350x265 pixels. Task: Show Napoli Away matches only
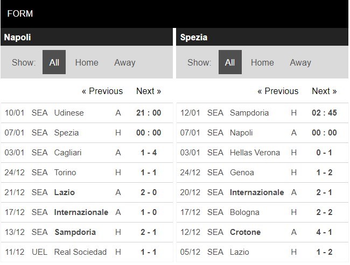coord(124,62)
